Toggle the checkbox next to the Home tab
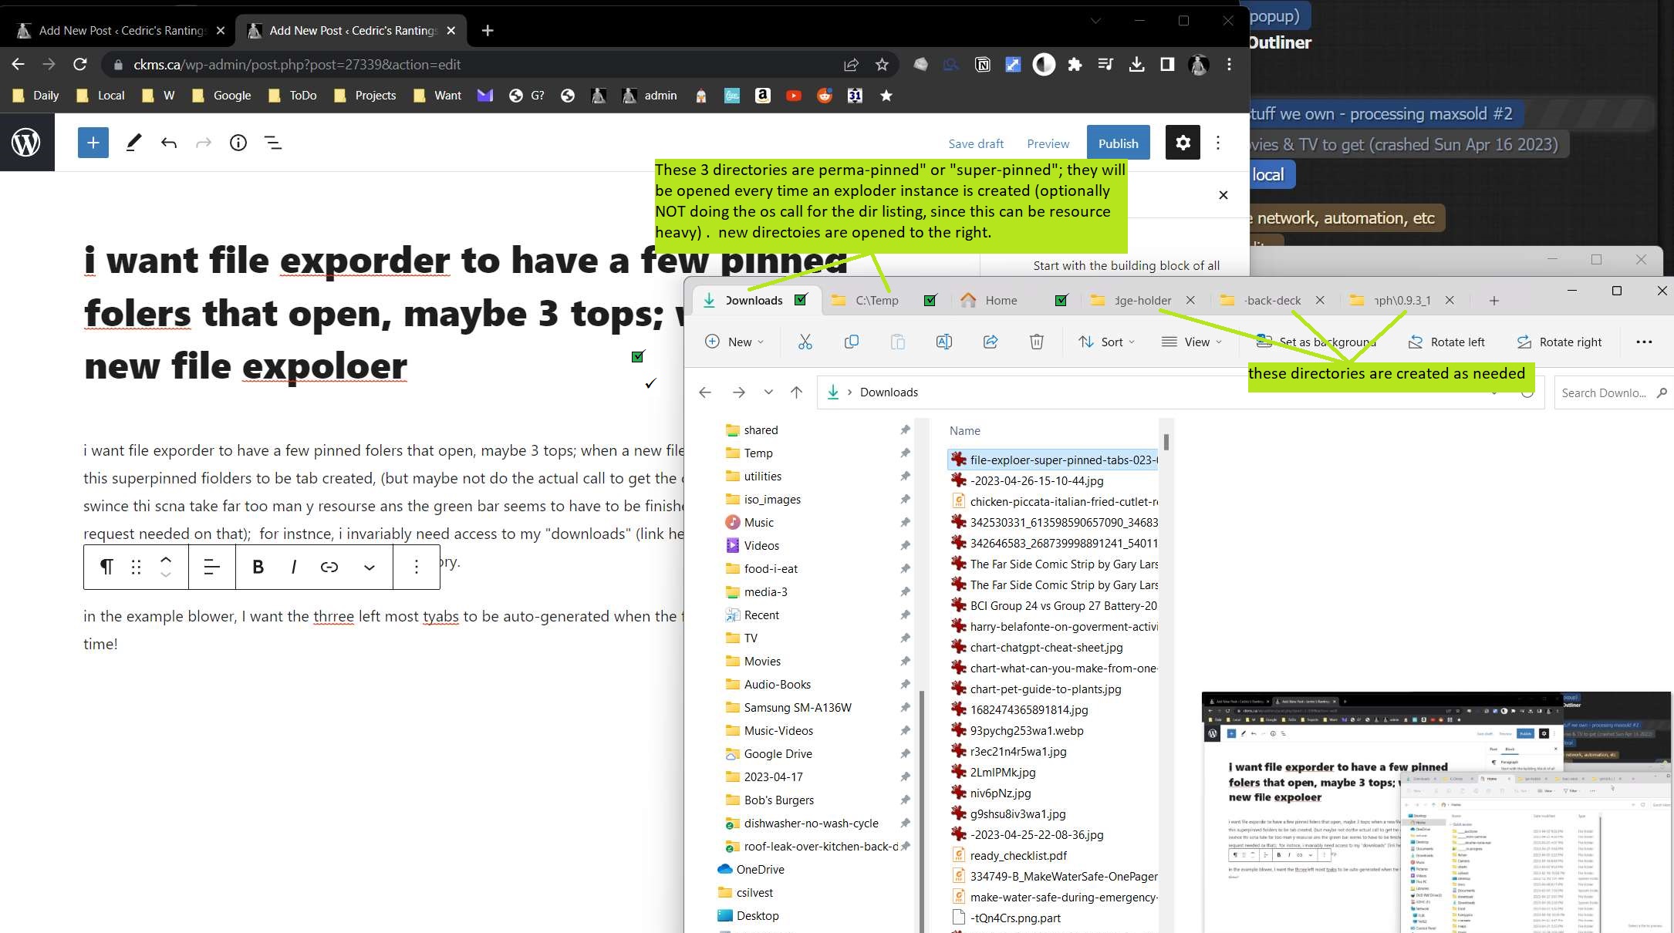The height and width of the screenshot is (933, 1674). tap(1061, 300)
